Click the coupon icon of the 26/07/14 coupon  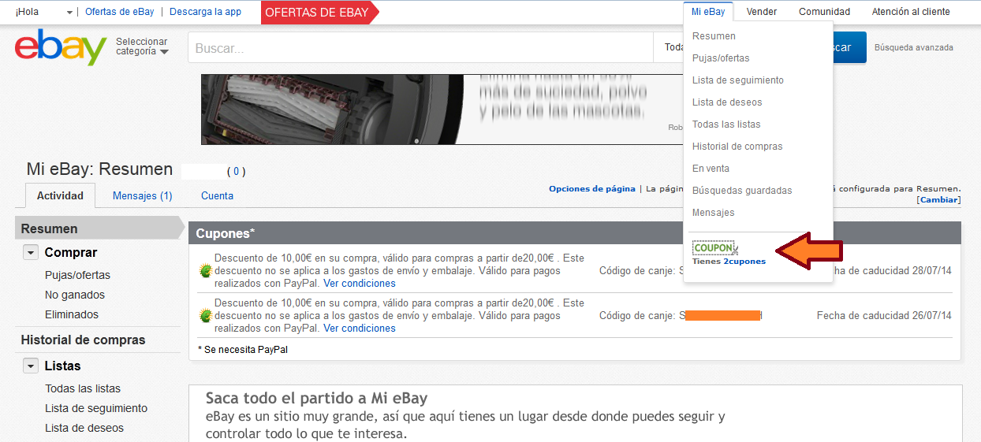(x=206, y=315)
